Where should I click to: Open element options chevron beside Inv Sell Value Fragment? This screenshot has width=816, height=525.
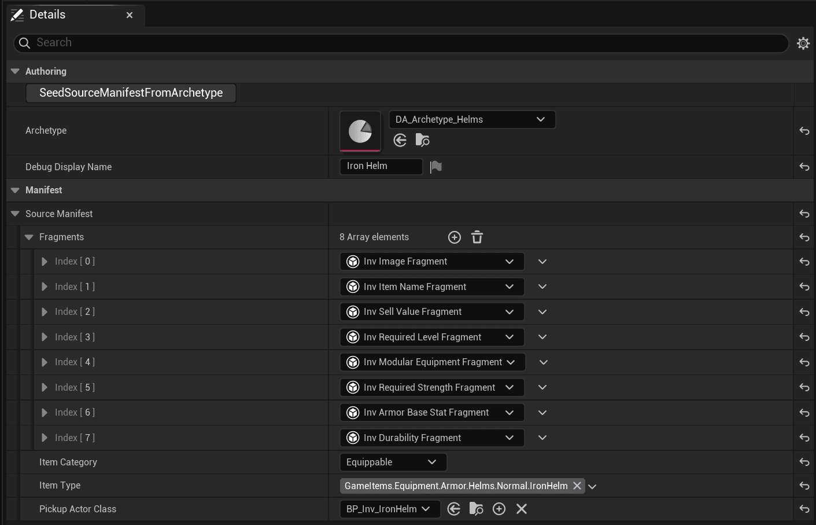(542, 311)
